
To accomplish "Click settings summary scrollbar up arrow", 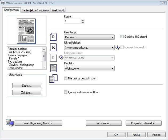I will [44, 49].
